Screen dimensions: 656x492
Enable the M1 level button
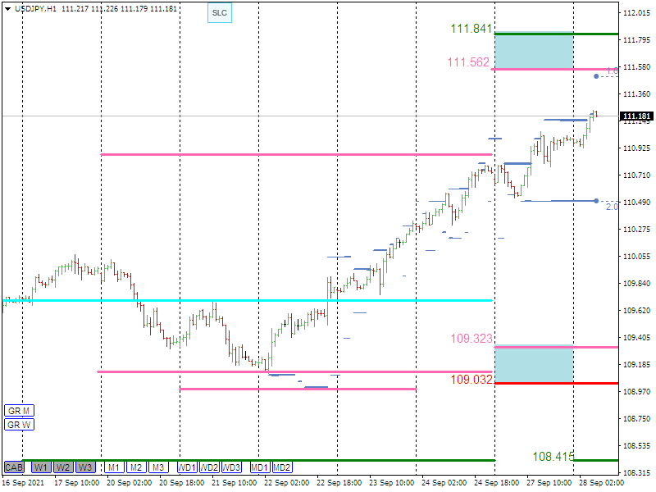[113, 467]
